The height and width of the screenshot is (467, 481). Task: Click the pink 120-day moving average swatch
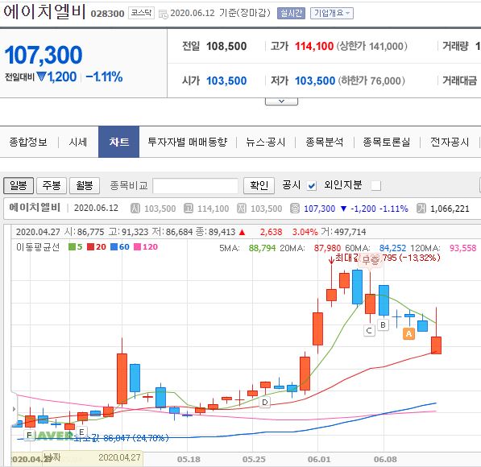[x=138, y=247]
